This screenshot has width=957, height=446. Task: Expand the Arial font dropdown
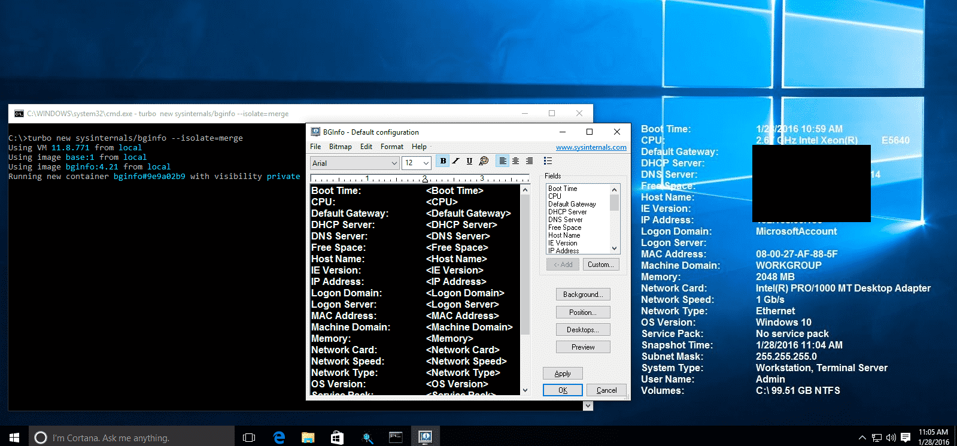[x=394, y=163]
